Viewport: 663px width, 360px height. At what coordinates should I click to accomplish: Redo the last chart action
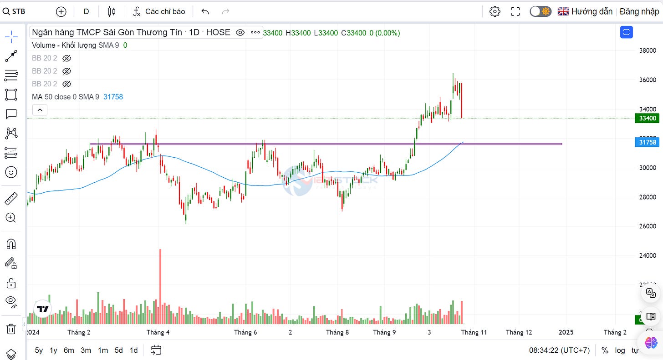coord(225,11)
